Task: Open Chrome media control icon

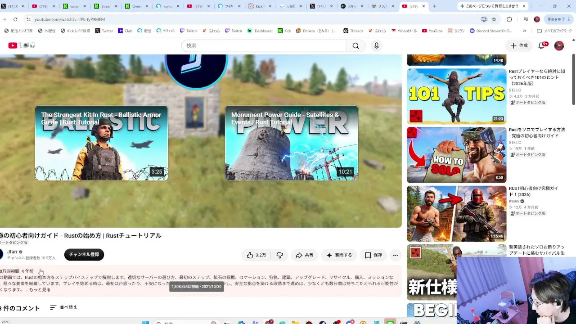Action: (526, 19)
